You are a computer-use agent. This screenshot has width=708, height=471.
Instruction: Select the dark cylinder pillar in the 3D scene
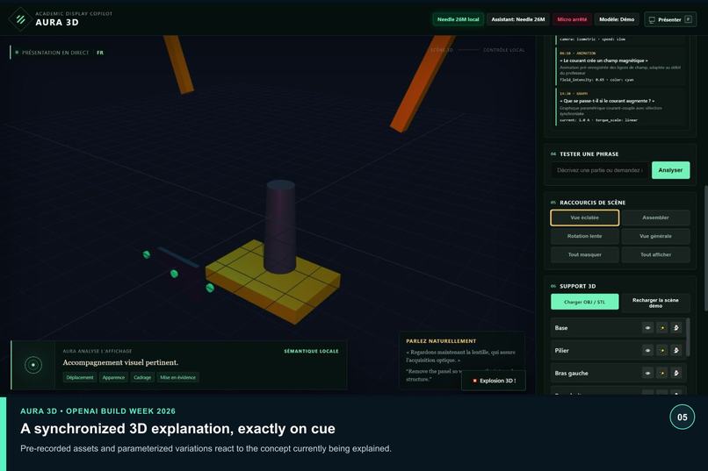280,225
